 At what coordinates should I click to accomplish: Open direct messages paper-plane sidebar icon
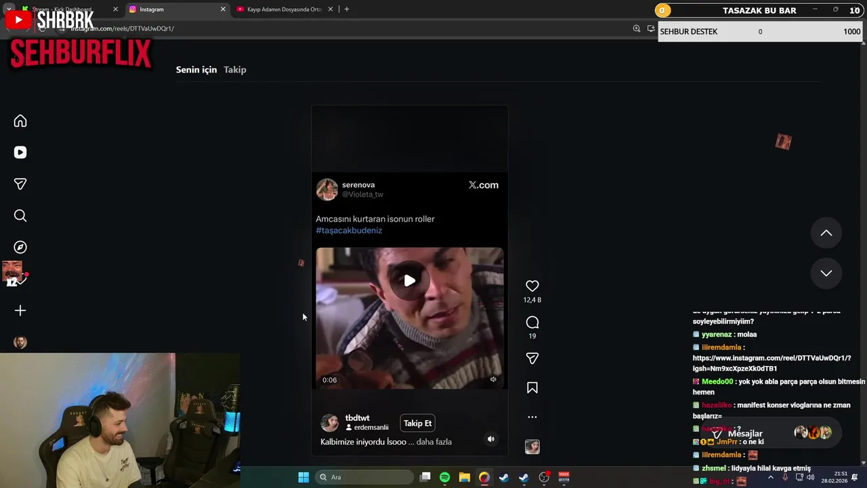coord(20,184)
